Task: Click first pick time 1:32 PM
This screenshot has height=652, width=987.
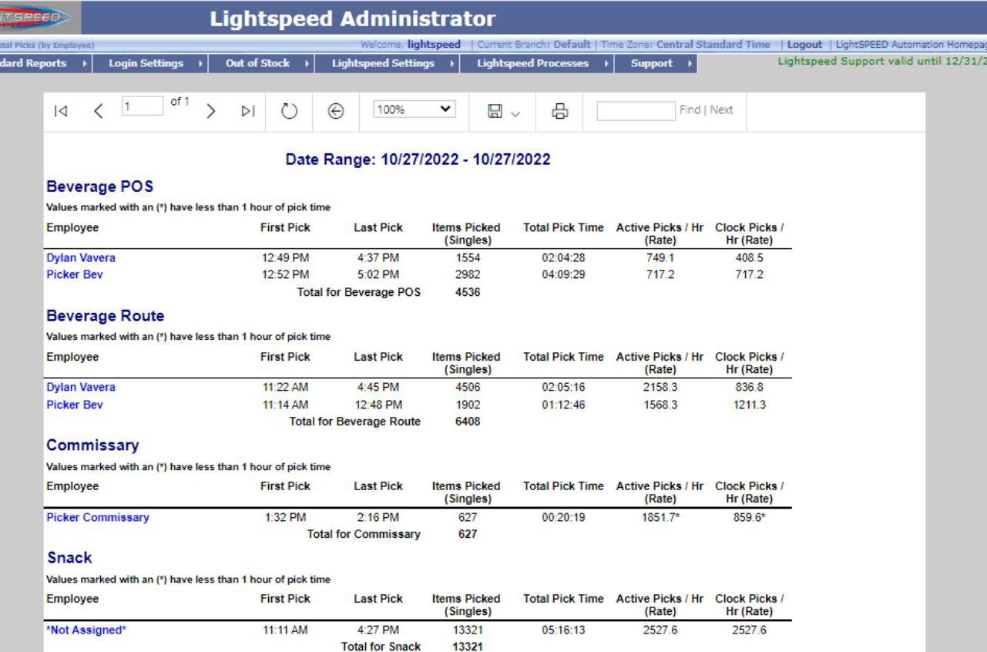Action: point(285,517)
